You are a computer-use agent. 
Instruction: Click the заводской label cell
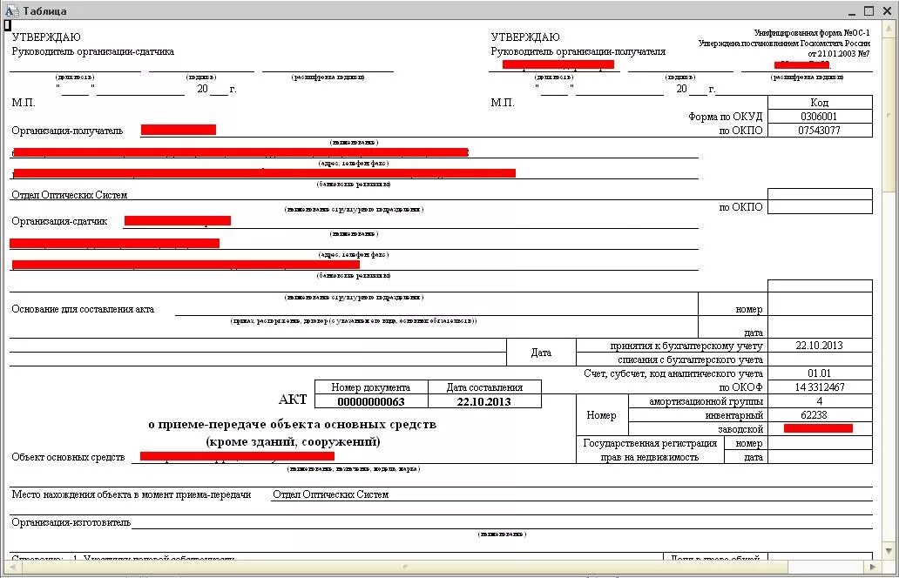(698, 429)
